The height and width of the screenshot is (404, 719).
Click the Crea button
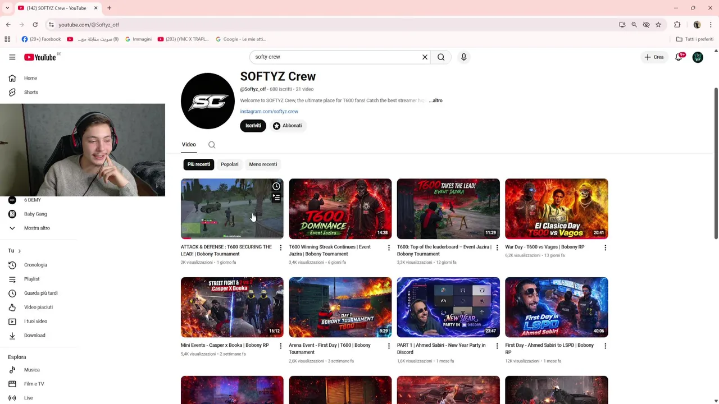(x=654, y=57)
